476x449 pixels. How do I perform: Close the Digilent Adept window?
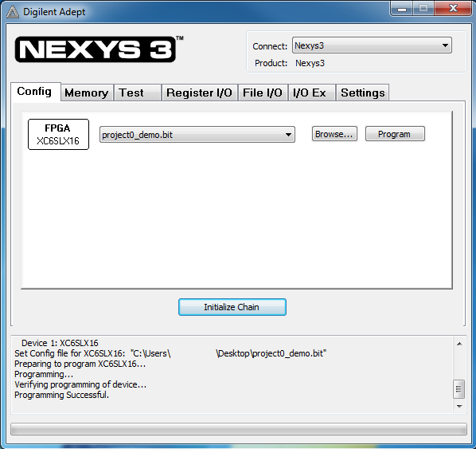pos(453,8)
